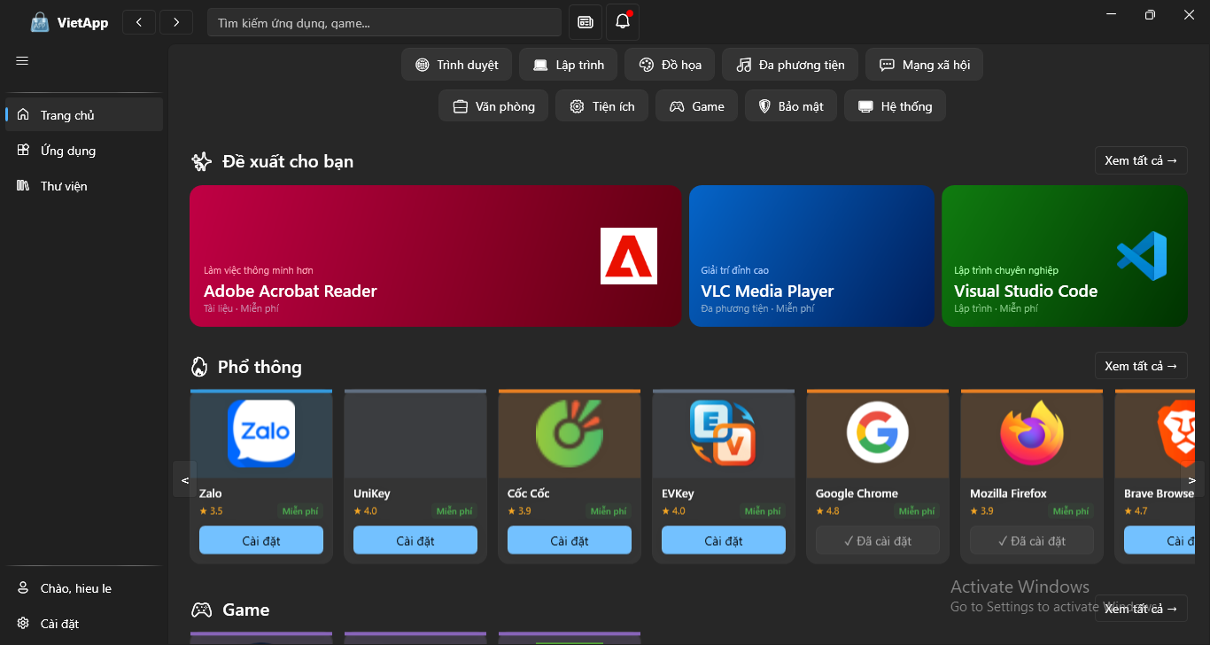Click the EVKey app icon

coord(724,433)
